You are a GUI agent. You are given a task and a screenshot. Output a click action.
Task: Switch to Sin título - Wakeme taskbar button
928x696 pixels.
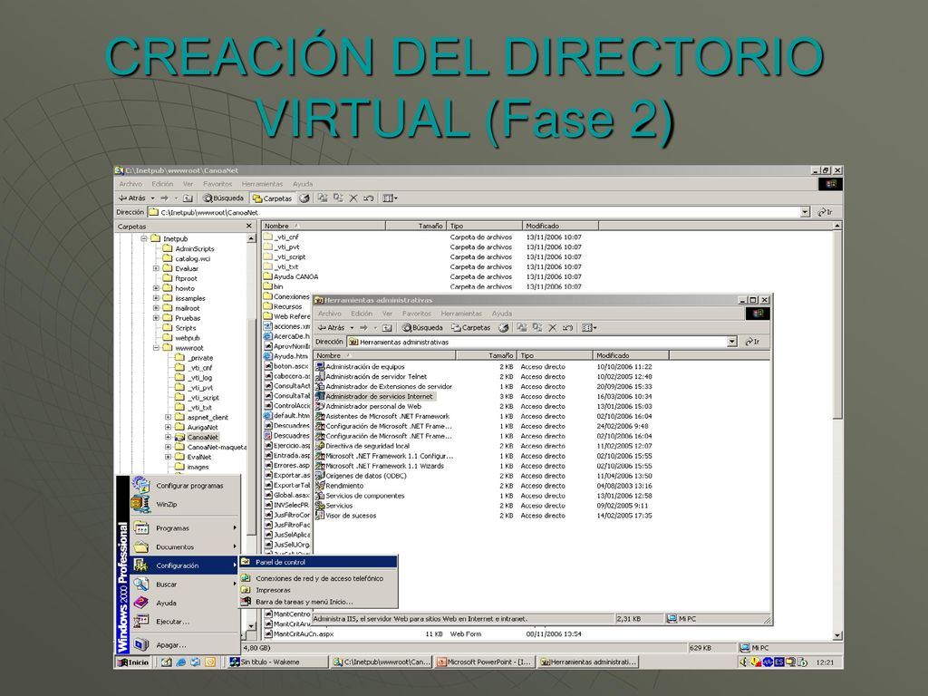tap(277, 662)
